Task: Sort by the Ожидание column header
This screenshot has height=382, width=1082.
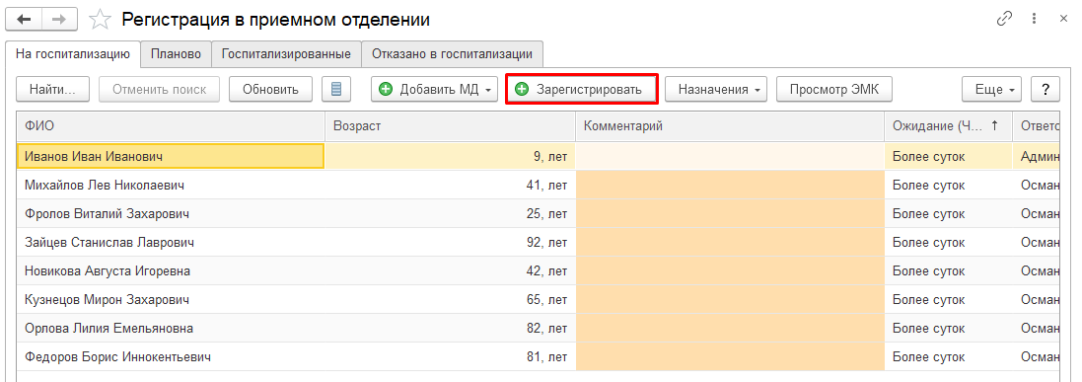Action: (x=948, y=125)
